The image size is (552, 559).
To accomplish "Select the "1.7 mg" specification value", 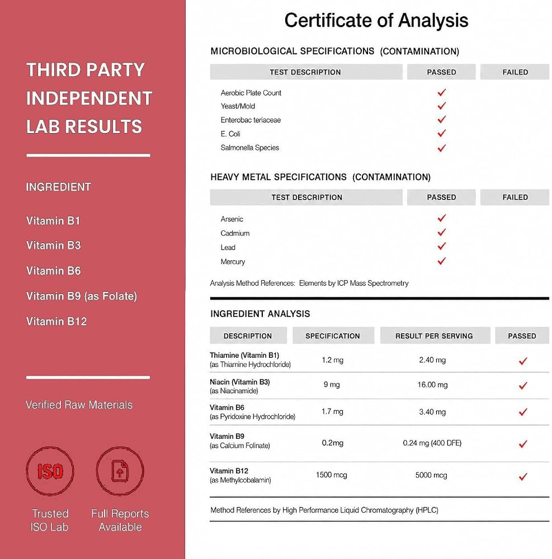I will (x=332, y=411).
